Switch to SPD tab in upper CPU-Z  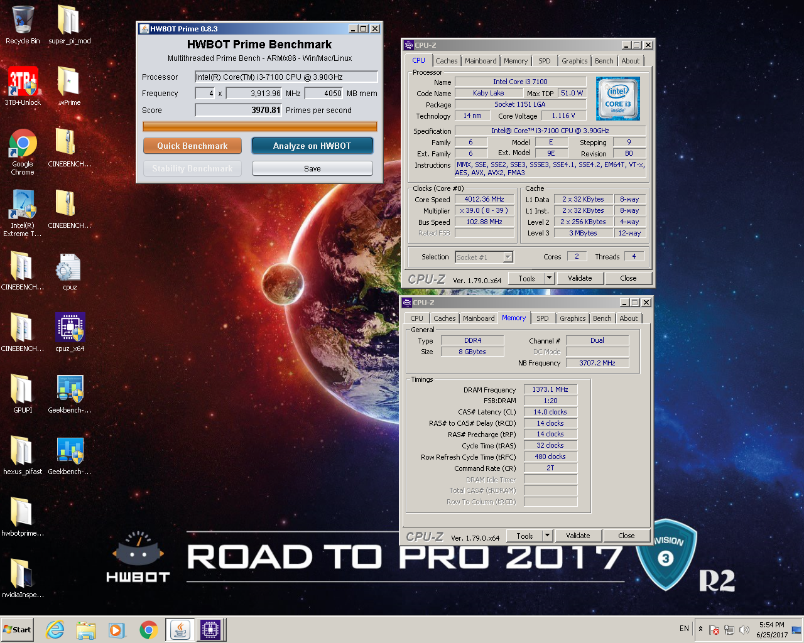coord(545,61)
